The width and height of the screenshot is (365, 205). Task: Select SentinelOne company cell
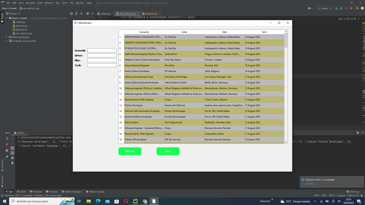[184, 54]
